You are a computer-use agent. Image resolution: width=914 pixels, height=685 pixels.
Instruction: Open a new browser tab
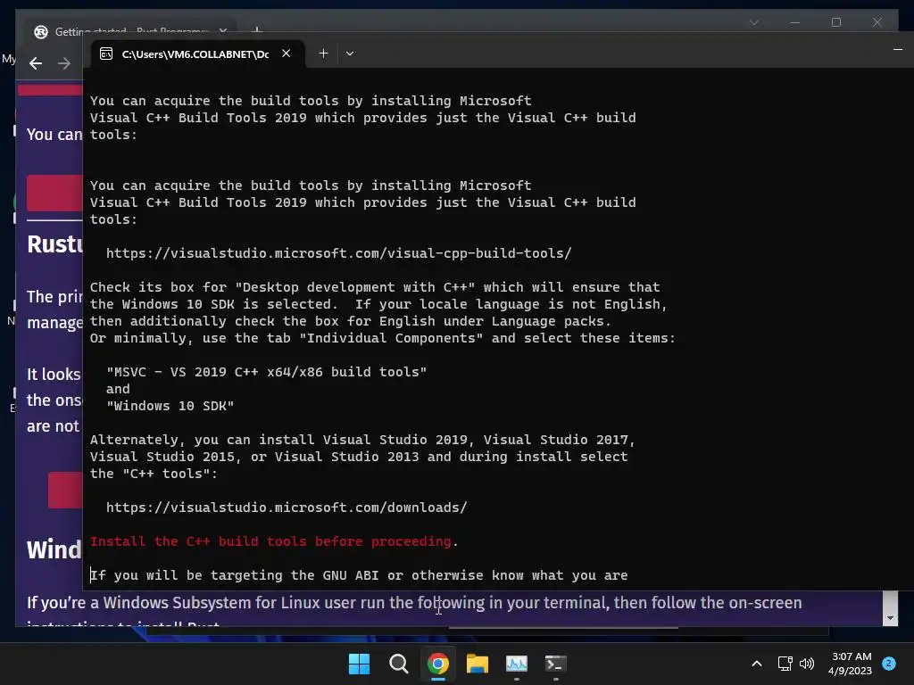click(257, 29)
